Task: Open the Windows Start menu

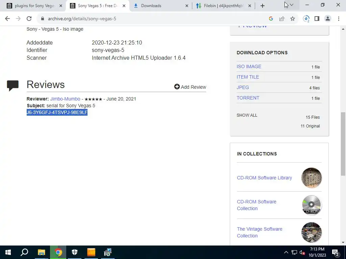Action: point(8,252)
